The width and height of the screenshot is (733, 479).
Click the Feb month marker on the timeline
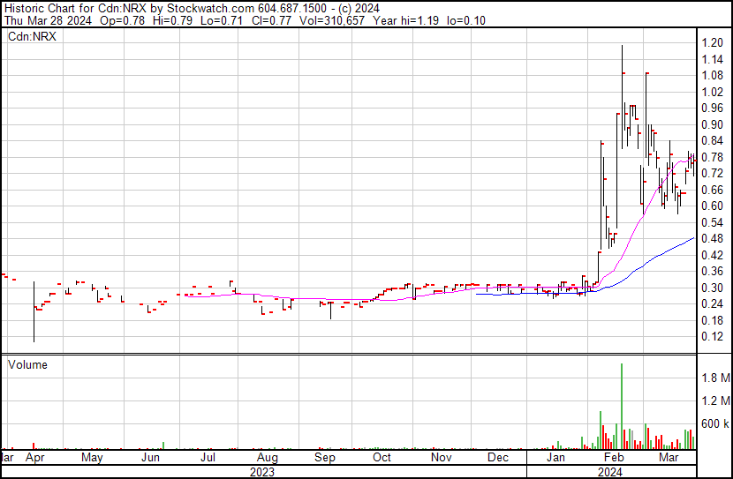pyautogui.click(x=613, y=459)
